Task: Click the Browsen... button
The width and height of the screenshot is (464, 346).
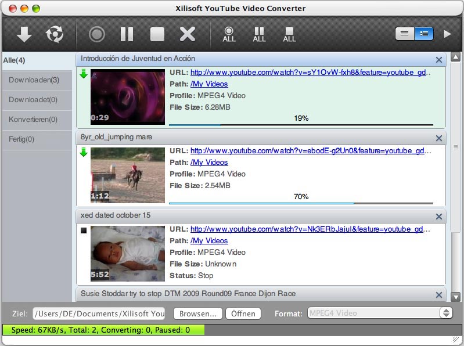Action: pos(197,313)
